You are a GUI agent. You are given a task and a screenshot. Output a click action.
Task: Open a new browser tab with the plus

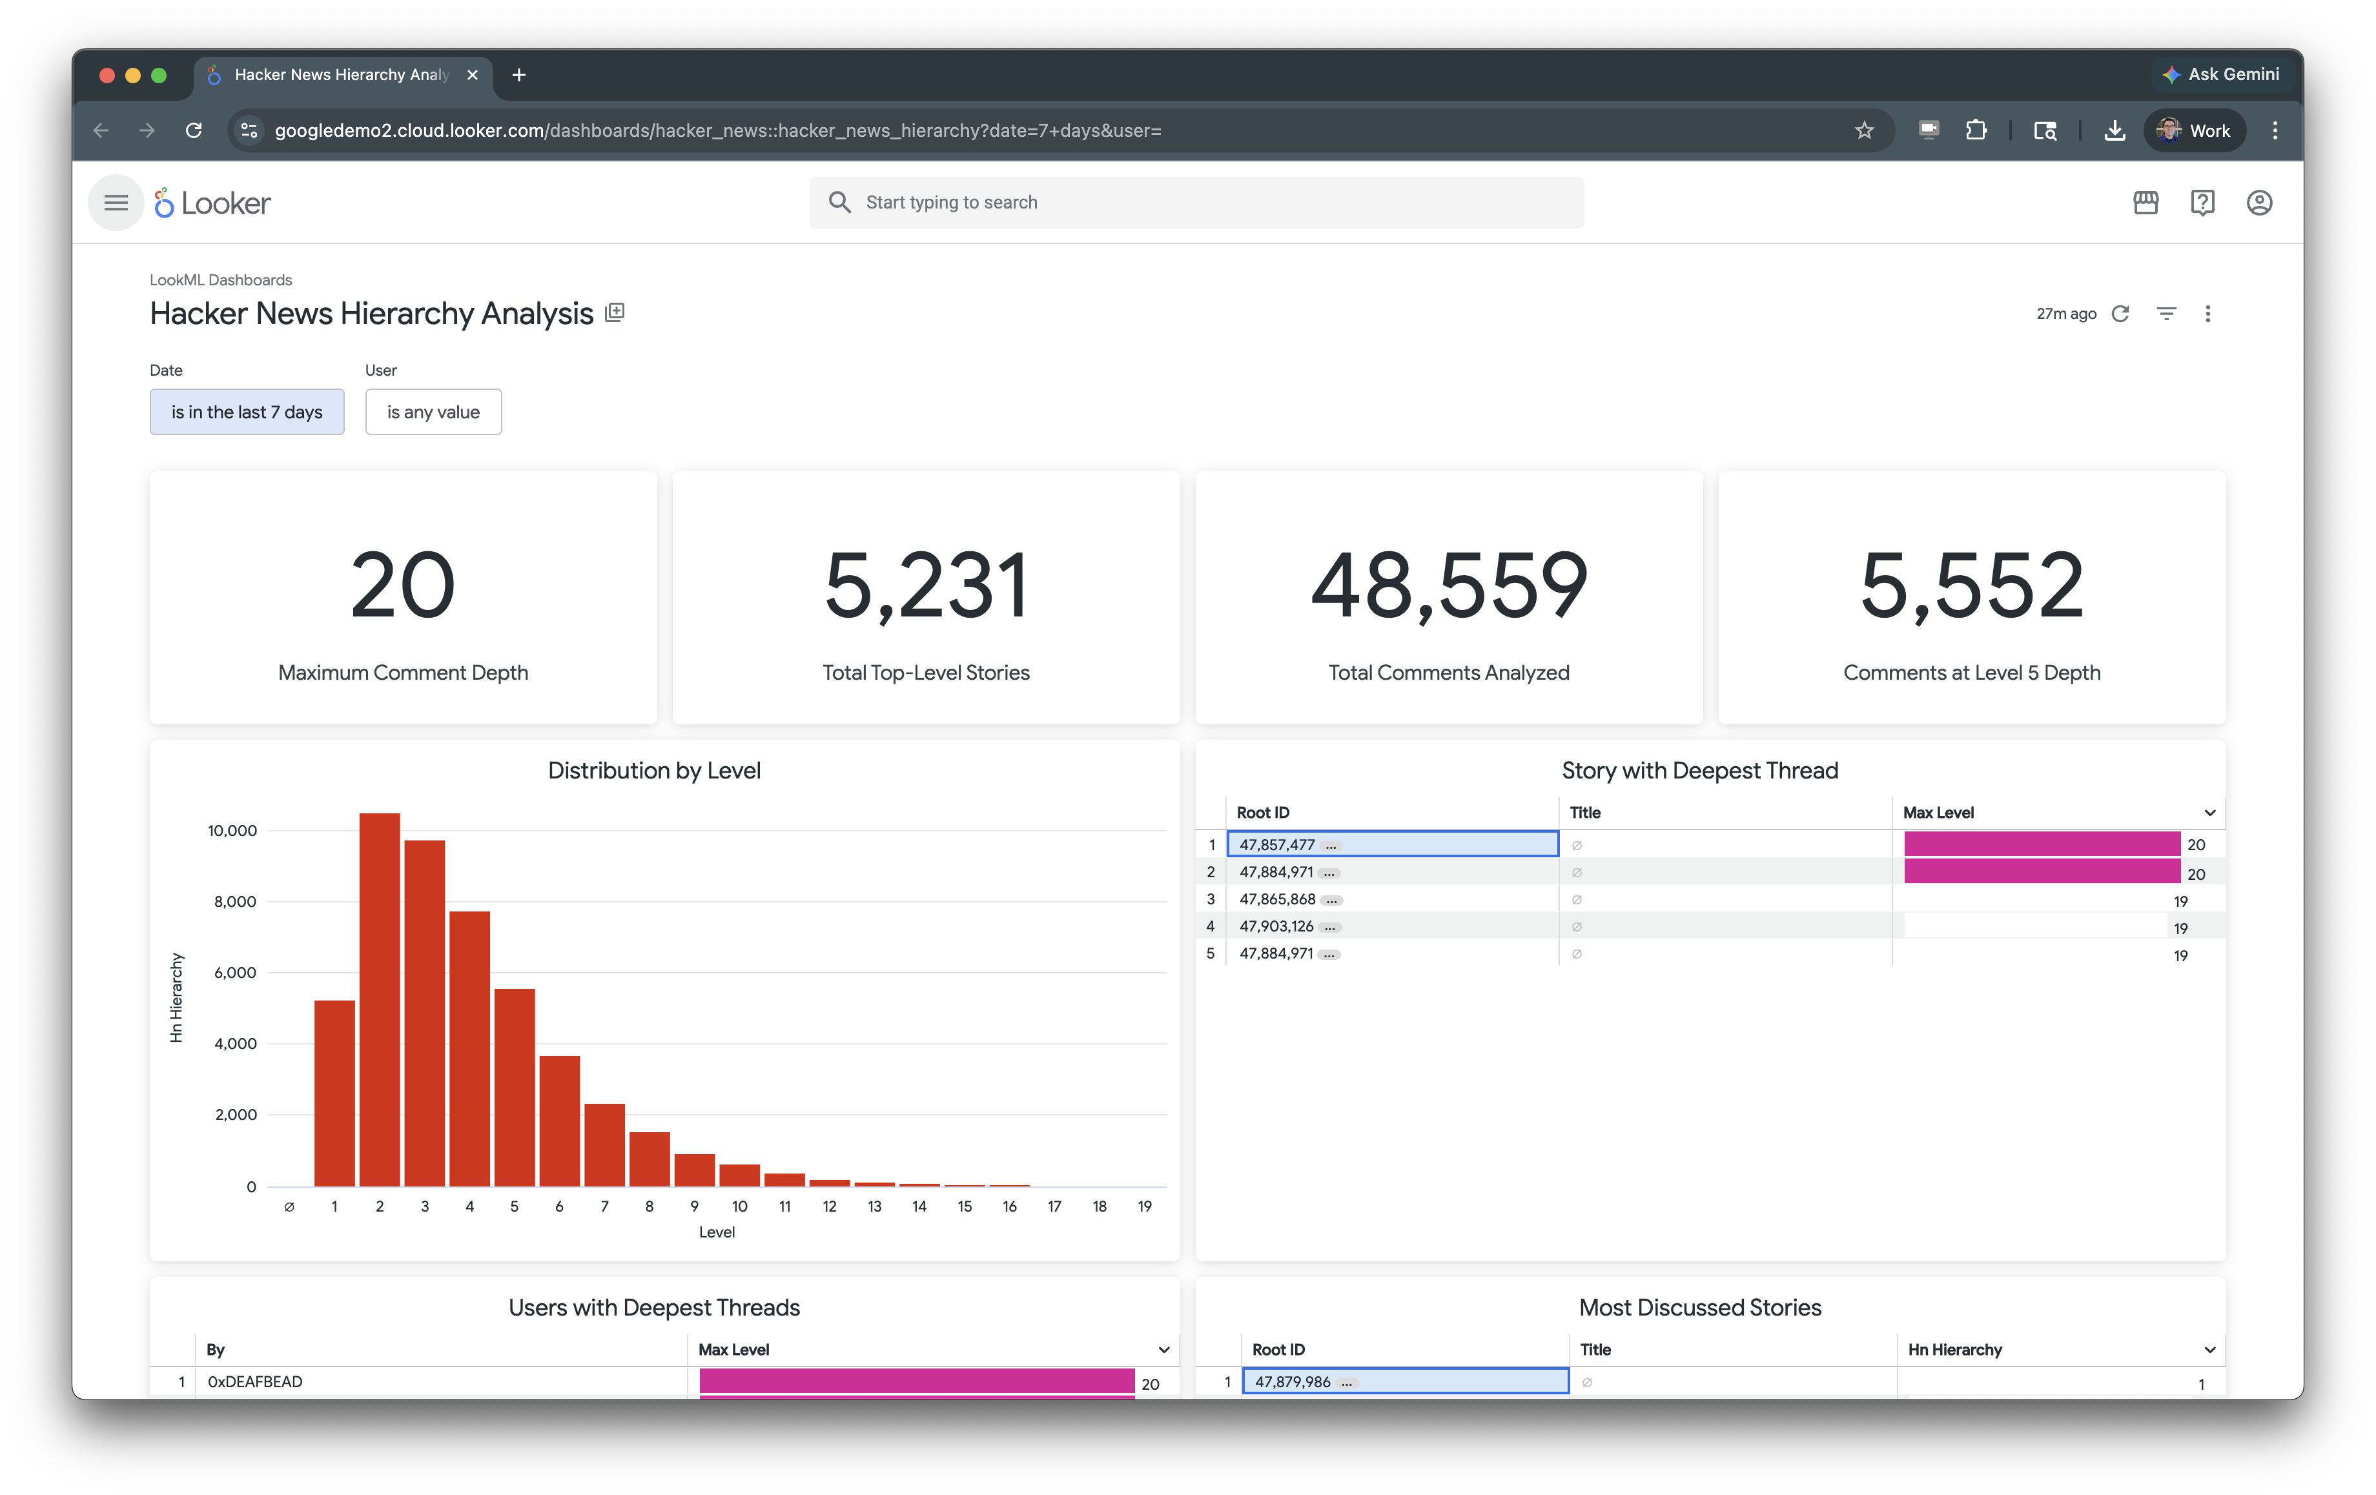click(519, 75)
